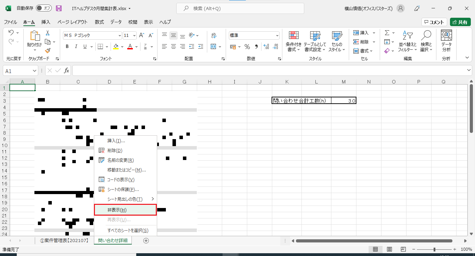Screen dimensions: 475x256
Task: Click the save floppy disk icon
Action: pos(59,8)
